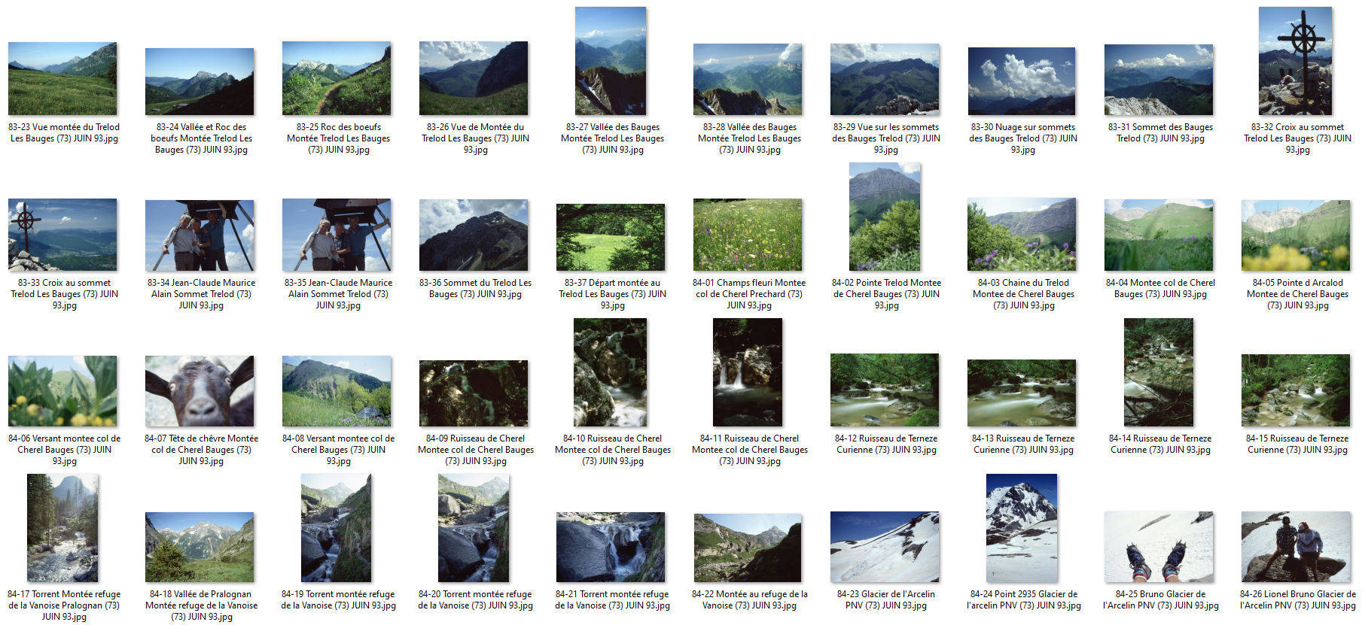Choose the 84-21 Torrent montée refuge photo
Screen dimensions: 1365x625
coord(611,547)
